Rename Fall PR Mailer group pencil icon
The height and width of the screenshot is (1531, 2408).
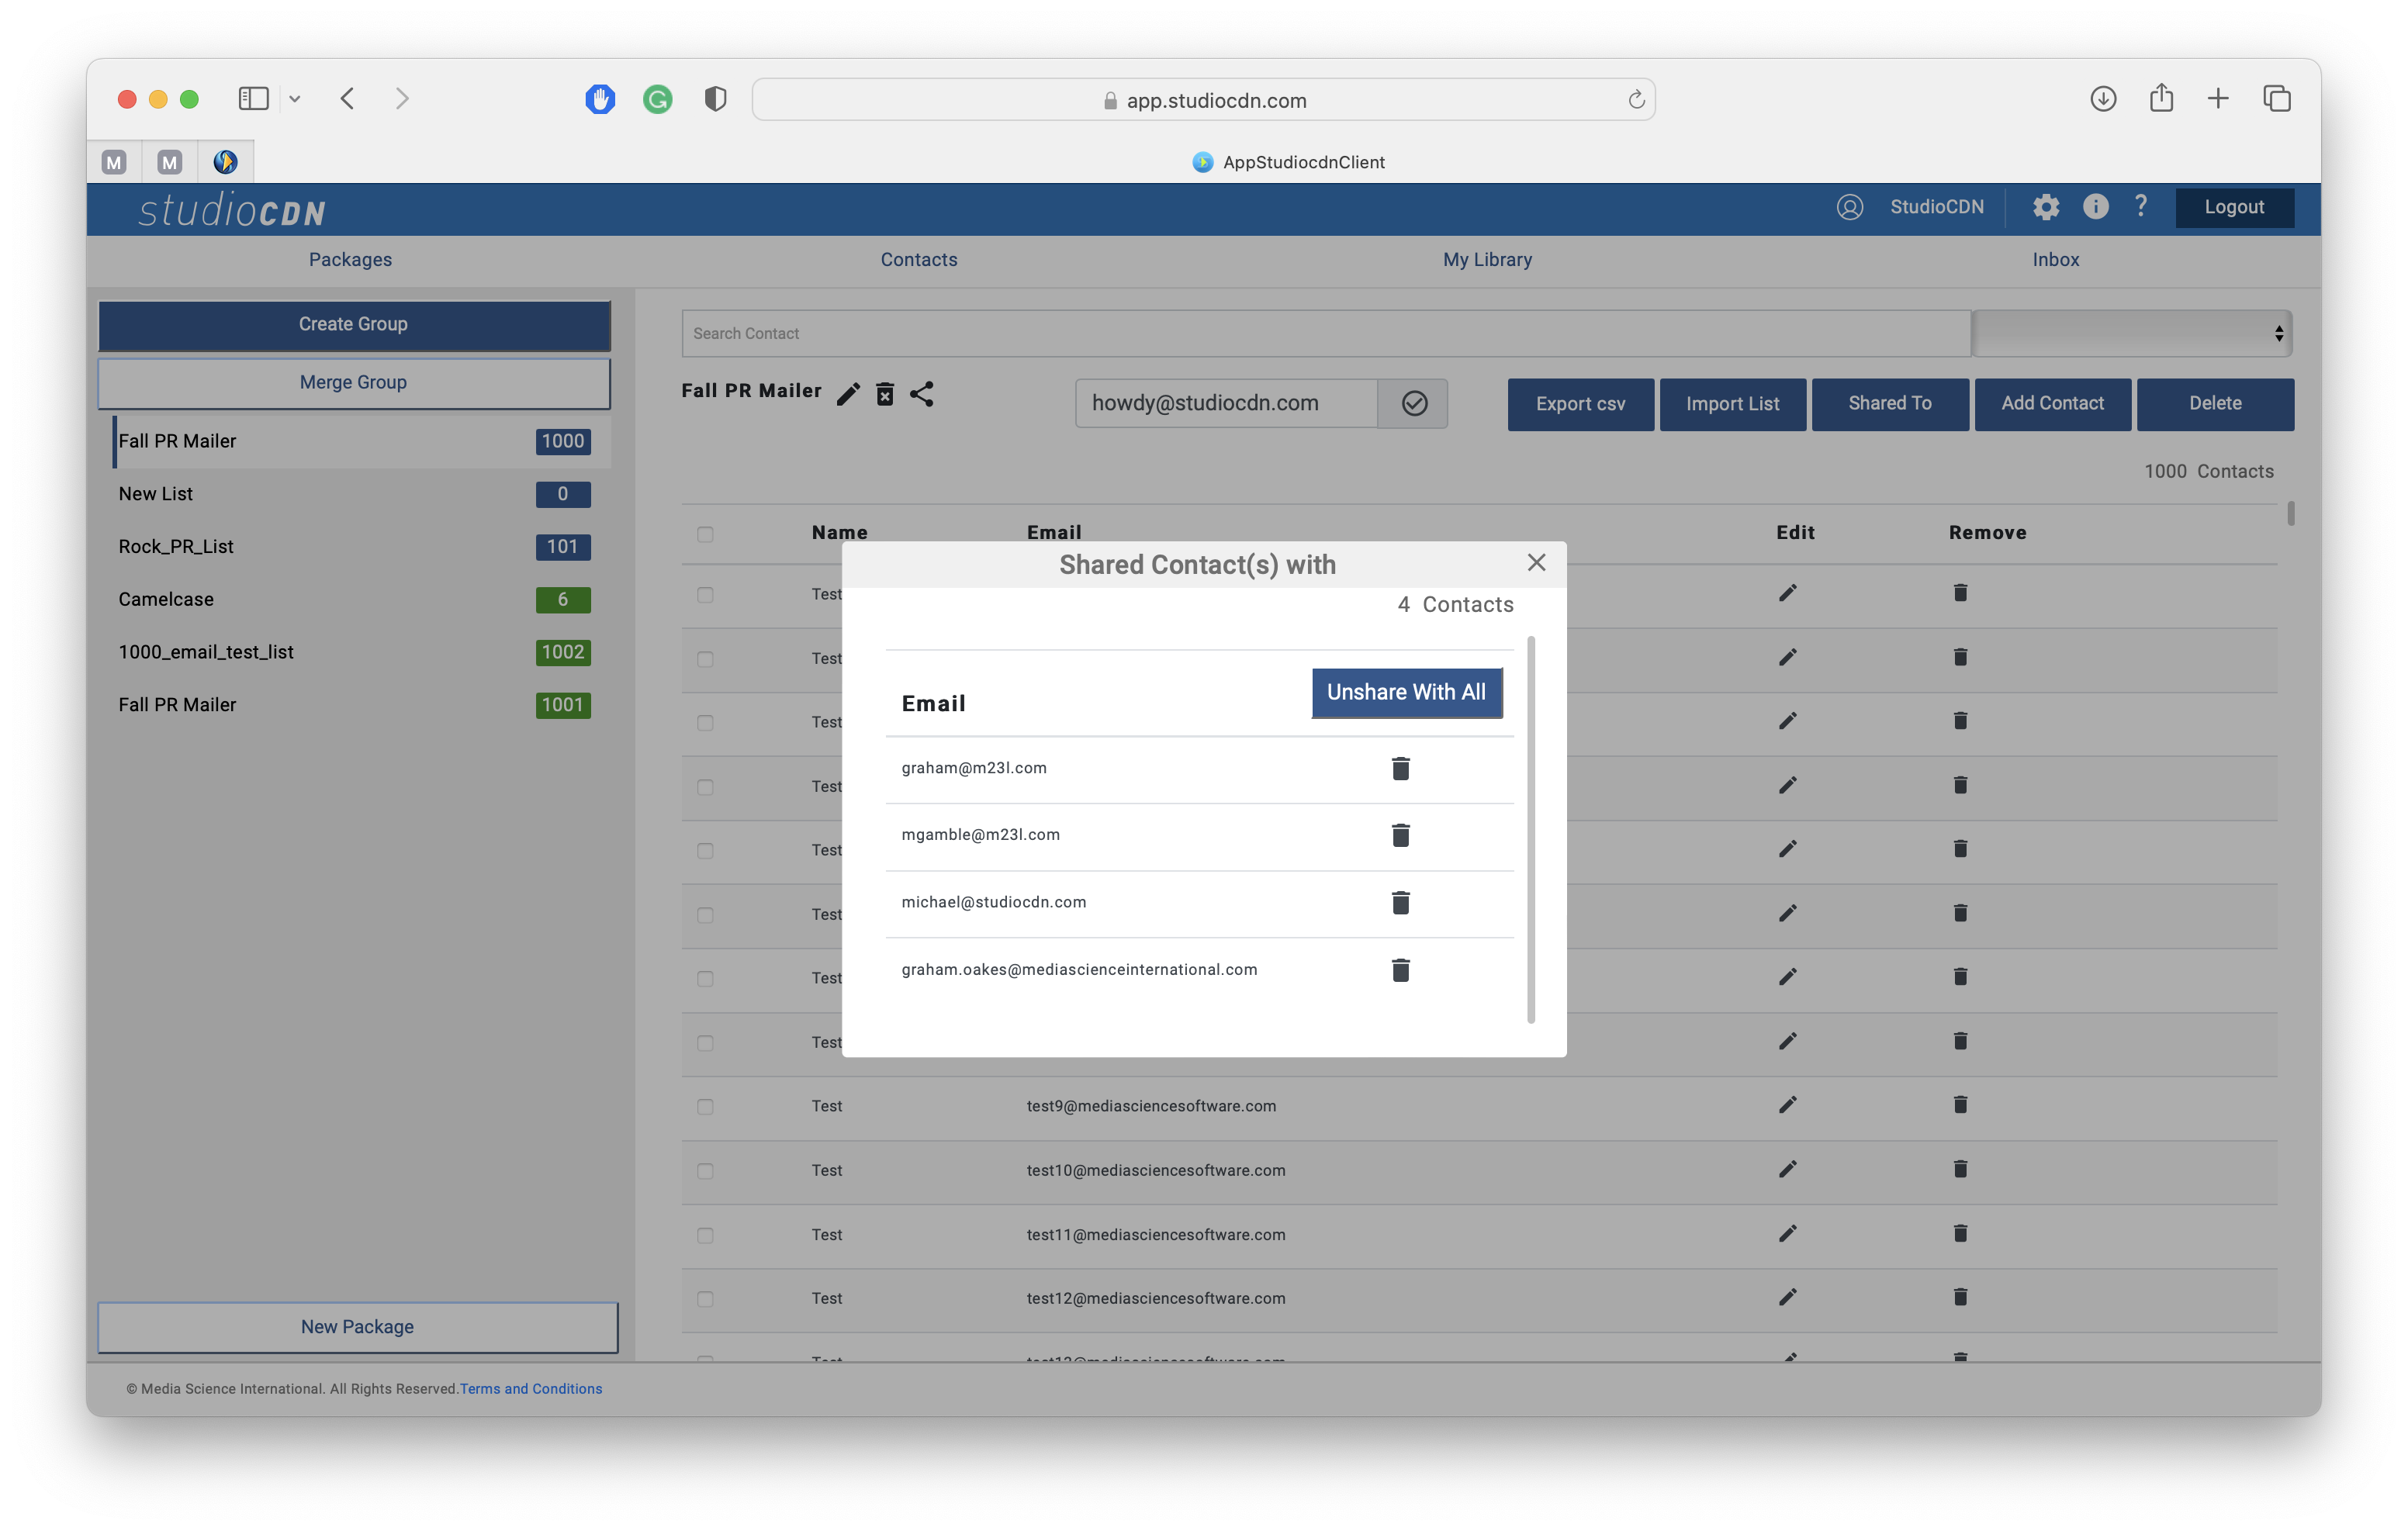tap(848, 394)
